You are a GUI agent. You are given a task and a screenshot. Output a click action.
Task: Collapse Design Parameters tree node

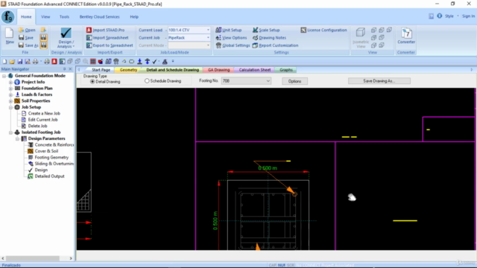coord(17,138)
